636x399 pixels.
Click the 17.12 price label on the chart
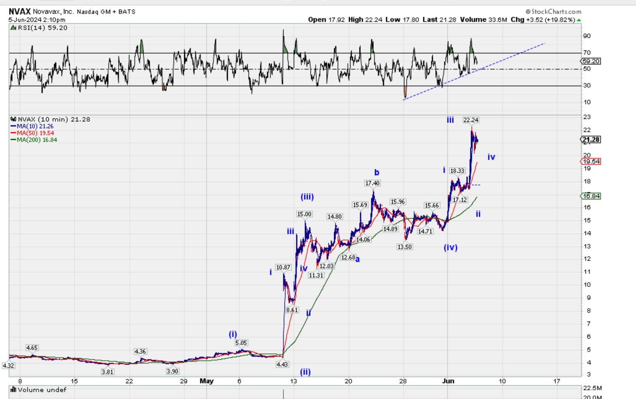460,200
